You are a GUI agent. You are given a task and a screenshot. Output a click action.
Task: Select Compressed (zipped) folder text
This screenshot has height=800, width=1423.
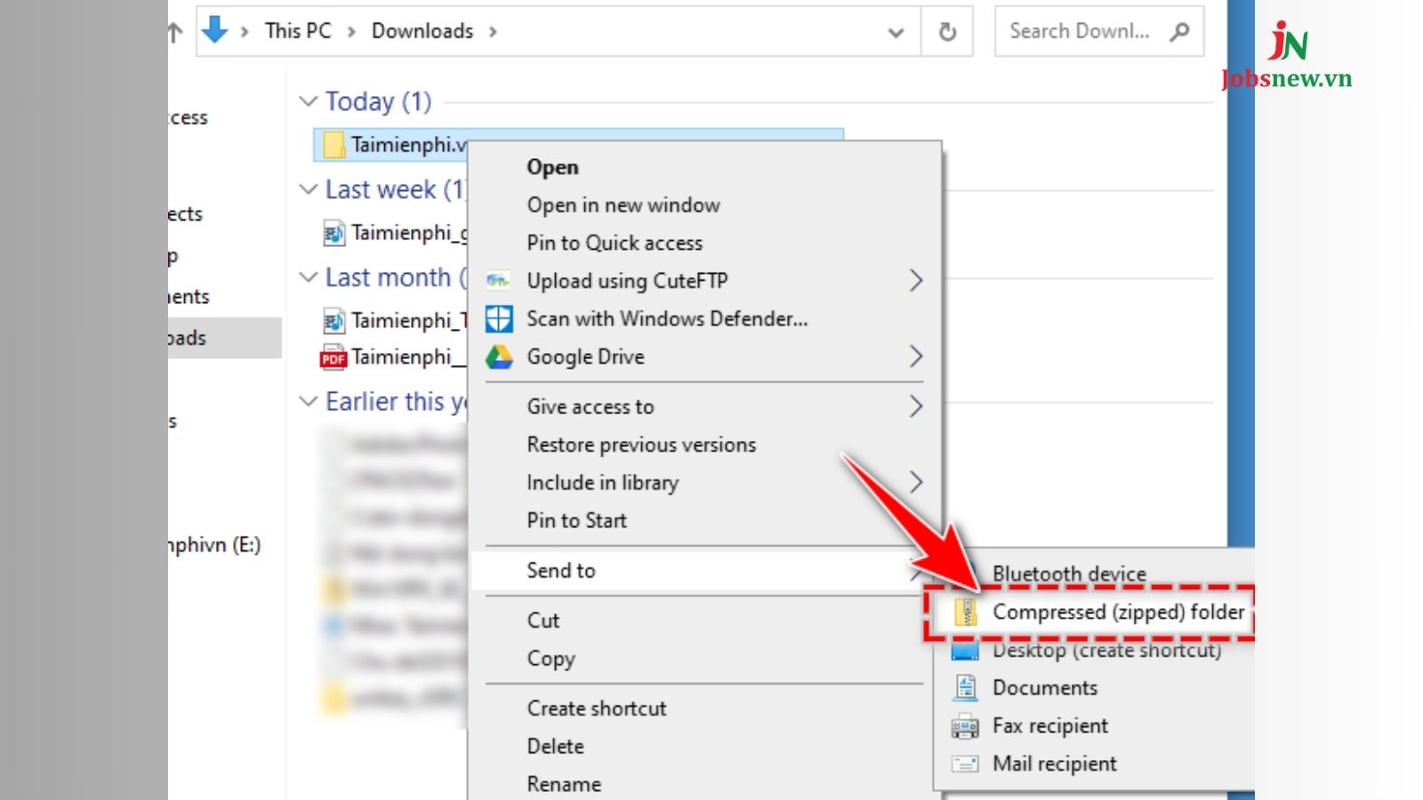(1119, 612)
